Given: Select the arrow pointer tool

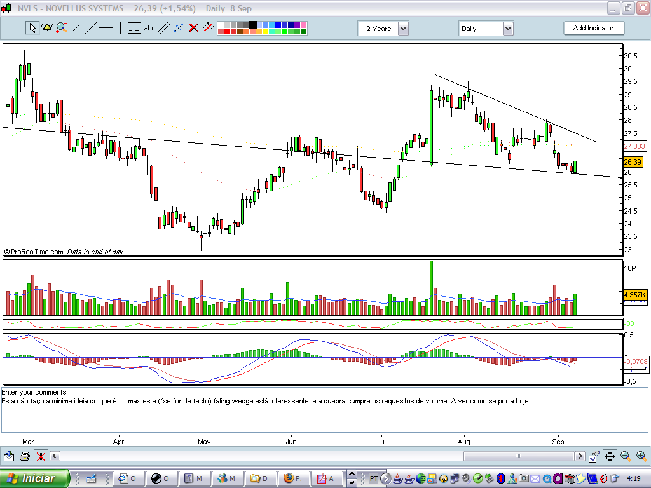Looking at the screenshot, I should 32,28.
